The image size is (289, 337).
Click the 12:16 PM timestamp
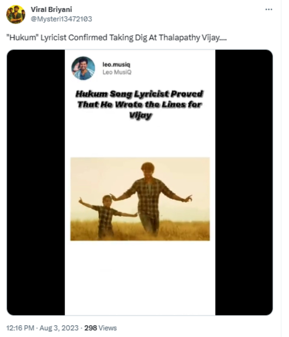click(x=19, y=328)
